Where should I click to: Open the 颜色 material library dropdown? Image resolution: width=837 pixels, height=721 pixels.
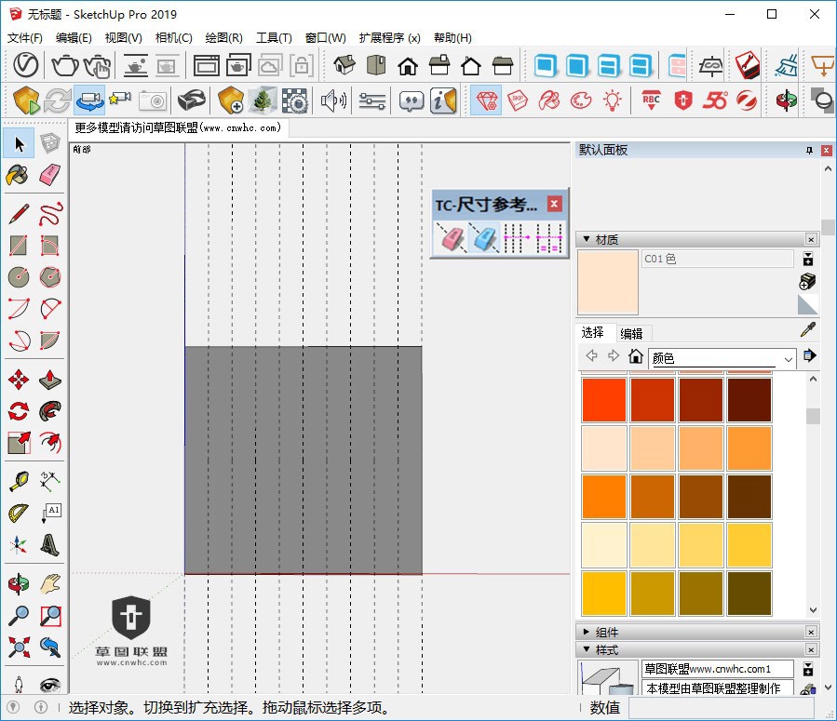[x=788, y=358]
